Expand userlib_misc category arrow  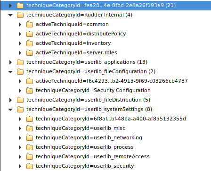point(20,128)
